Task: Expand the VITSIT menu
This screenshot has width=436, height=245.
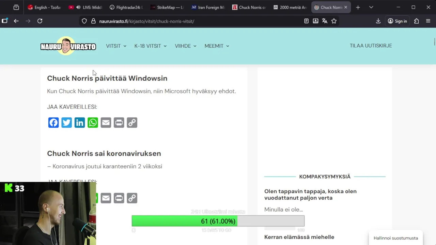Action: 116,46
